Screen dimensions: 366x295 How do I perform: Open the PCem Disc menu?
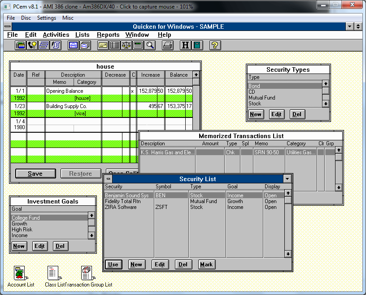(x=26, y=18)
